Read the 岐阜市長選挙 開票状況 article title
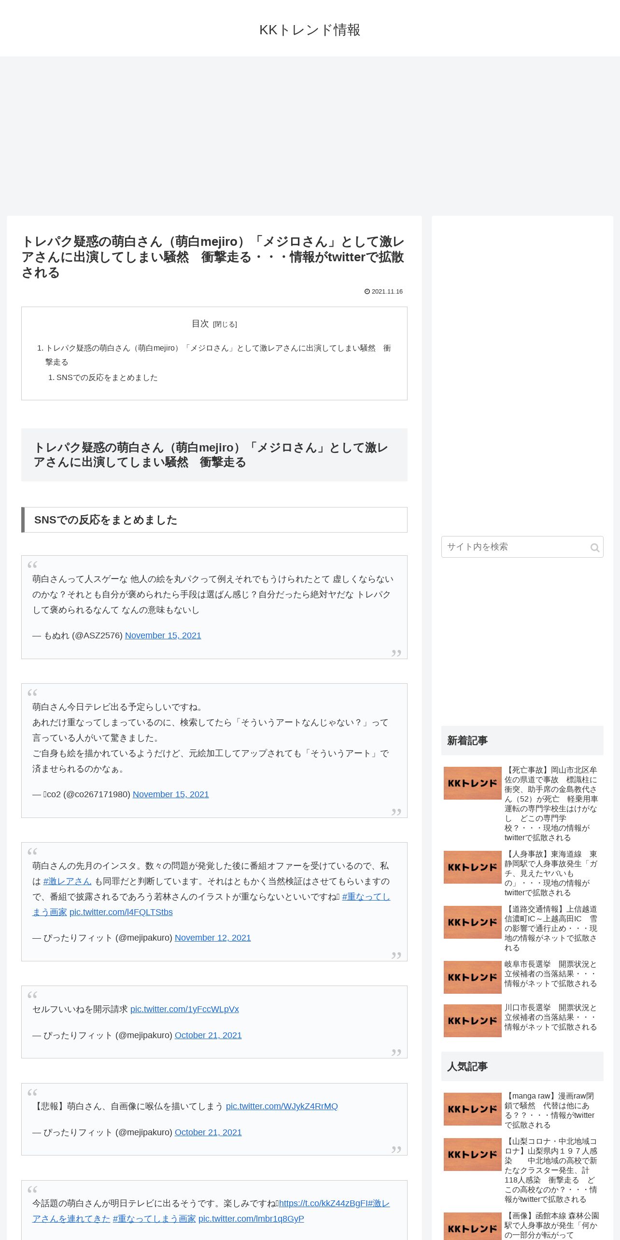Screen dimensions: 620x1240 click(551, 974)
